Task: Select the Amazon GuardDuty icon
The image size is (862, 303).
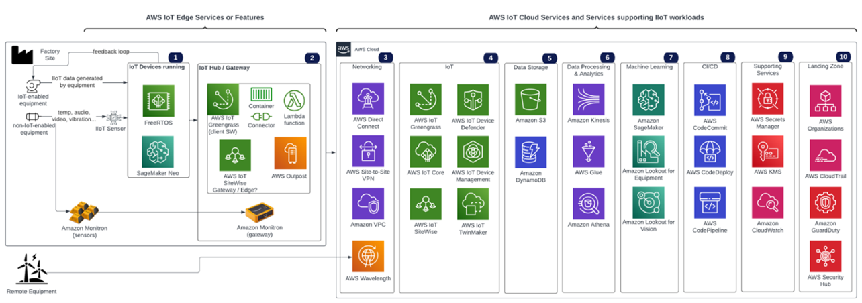Action: tap(825, 202)
